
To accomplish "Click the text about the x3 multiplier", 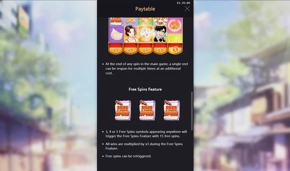I will (x=144, y=146).
